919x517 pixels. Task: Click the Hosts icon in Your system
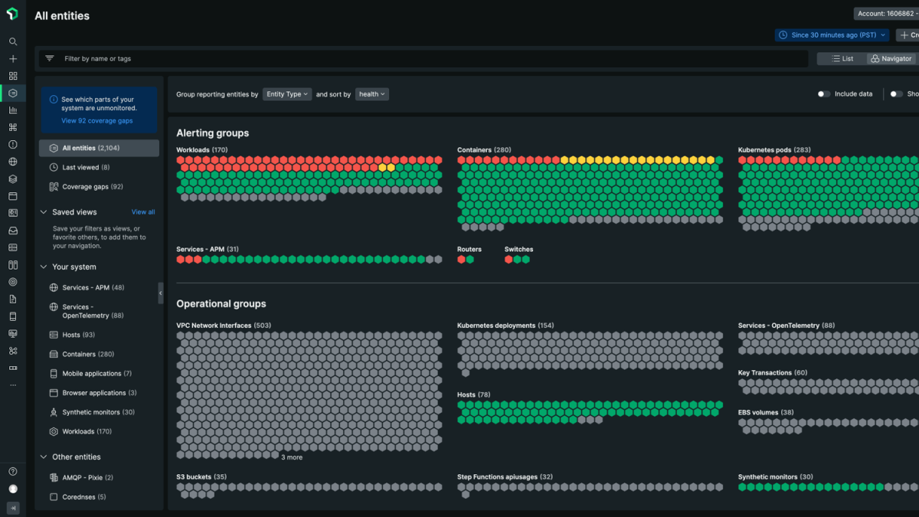[x=54, y=335]
